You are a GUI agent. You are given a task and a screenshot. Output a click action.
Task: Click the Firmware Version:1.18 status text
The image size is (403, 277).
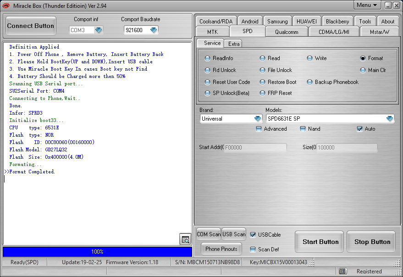(x=132, y=262)
